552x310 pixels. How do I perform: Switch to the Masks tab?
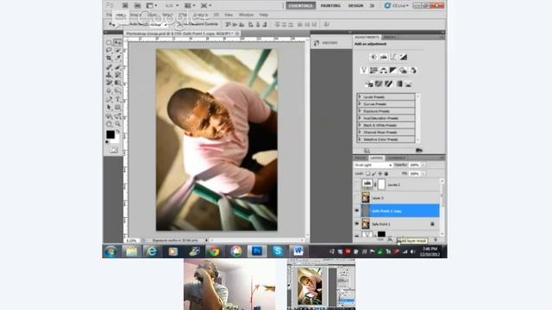point(389,37)
